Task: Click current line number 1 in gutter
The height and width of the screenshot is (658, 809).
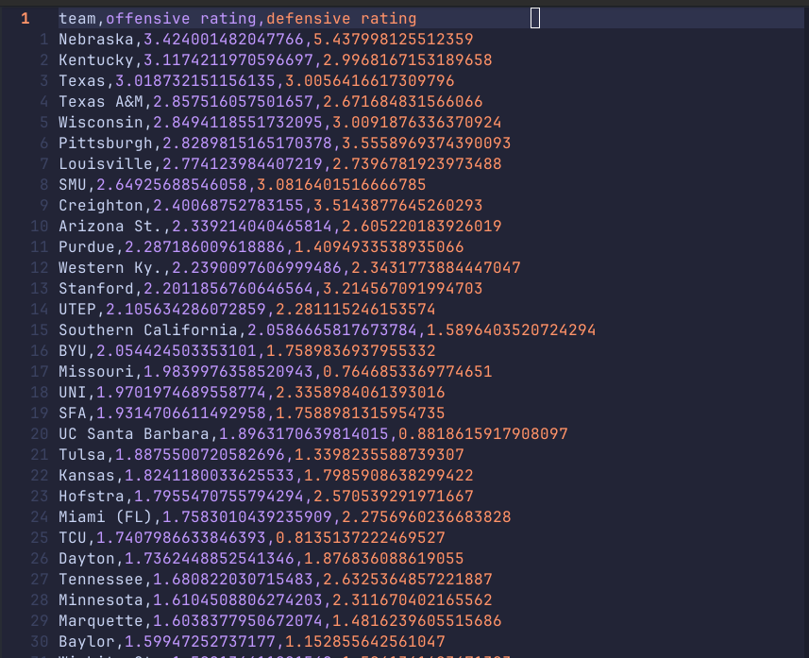Action: (x=25, y=19)
